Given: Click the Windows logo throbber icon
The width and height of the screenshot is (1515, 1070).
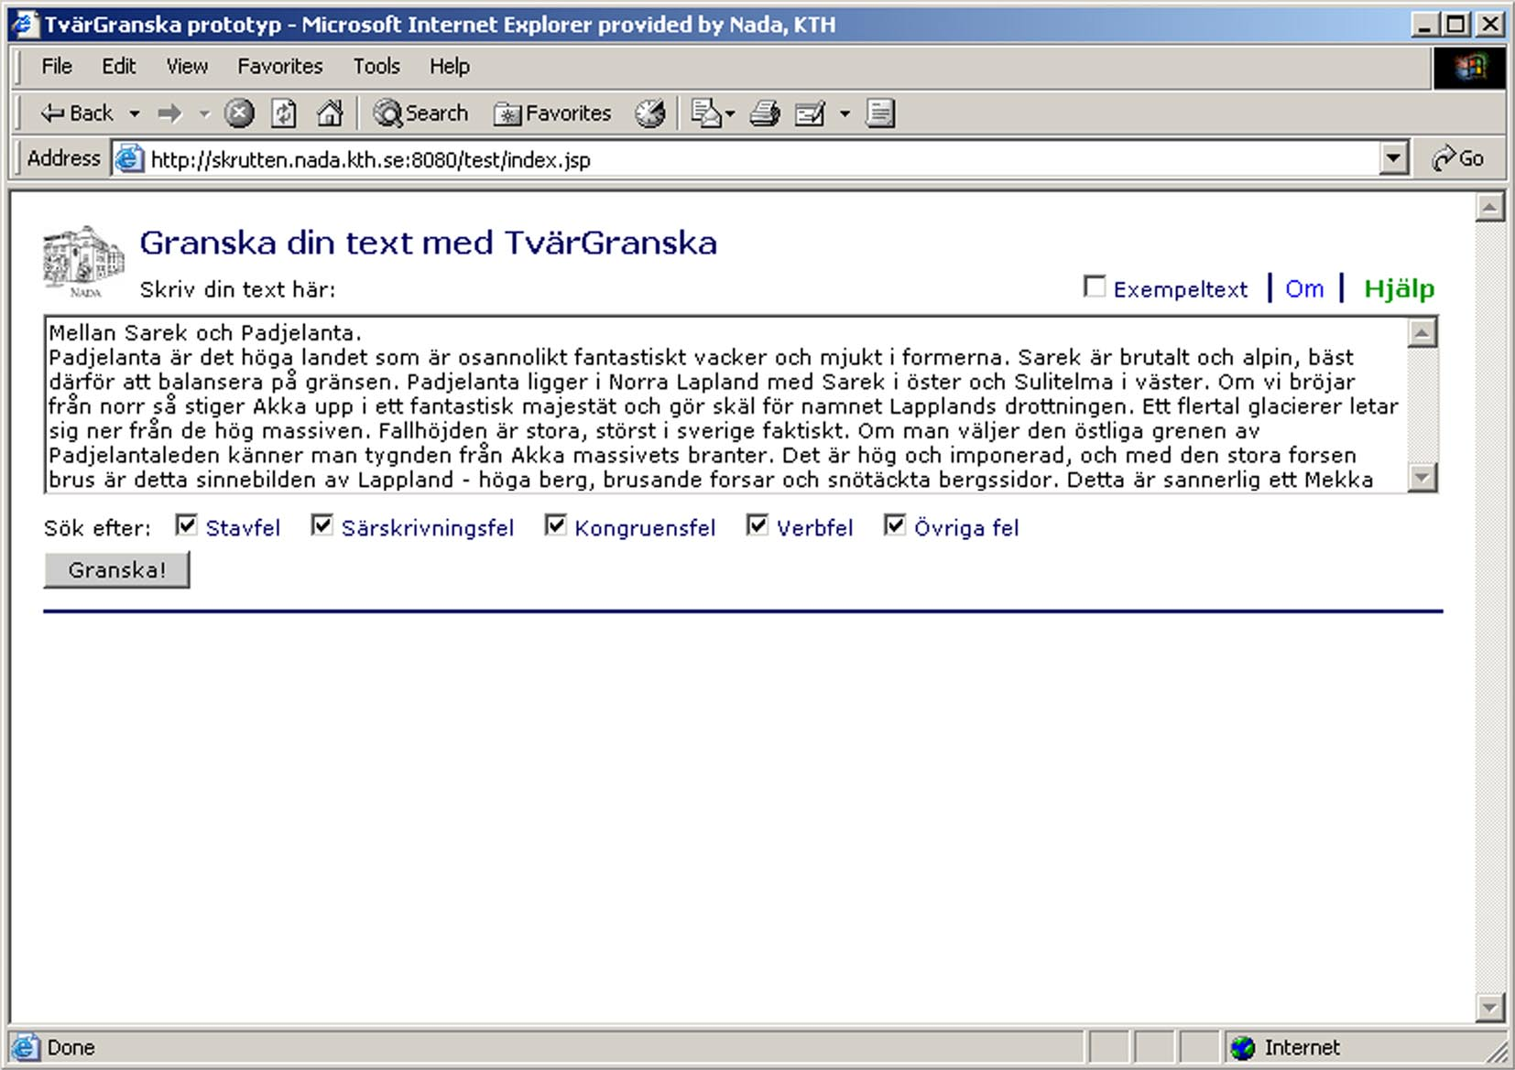Looking at the screenshot, I should (1469, 67).
